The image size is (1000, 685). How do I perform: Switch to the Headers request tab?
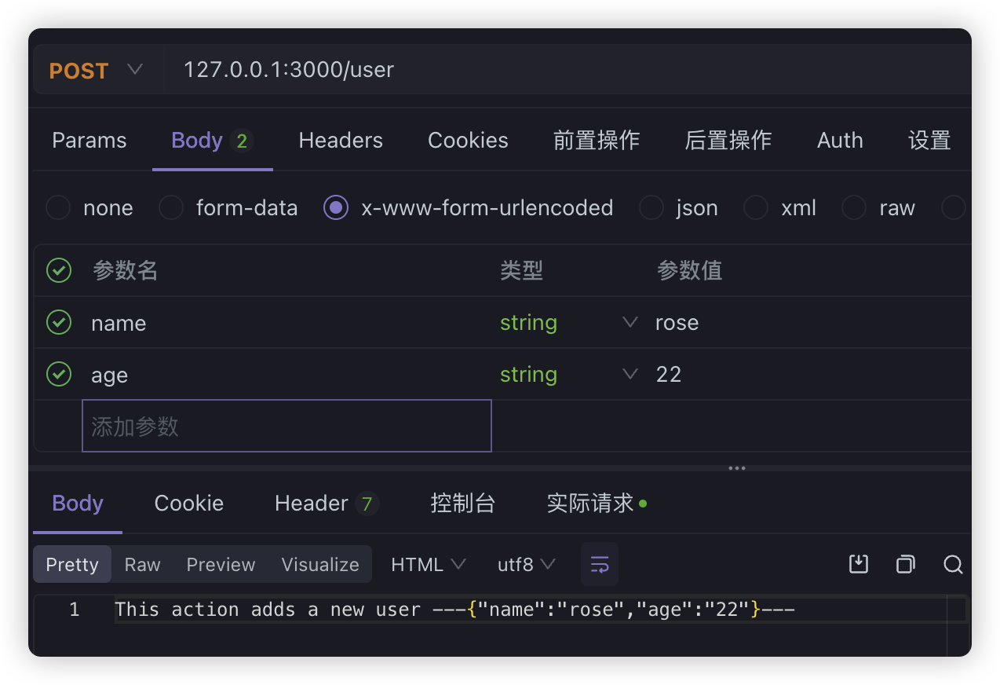(340, 140)
